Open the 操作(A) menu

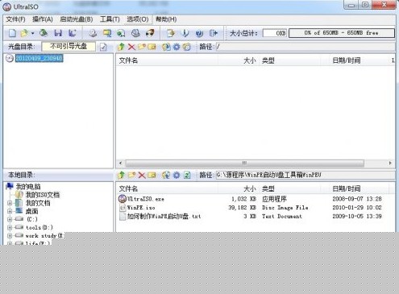43,19
